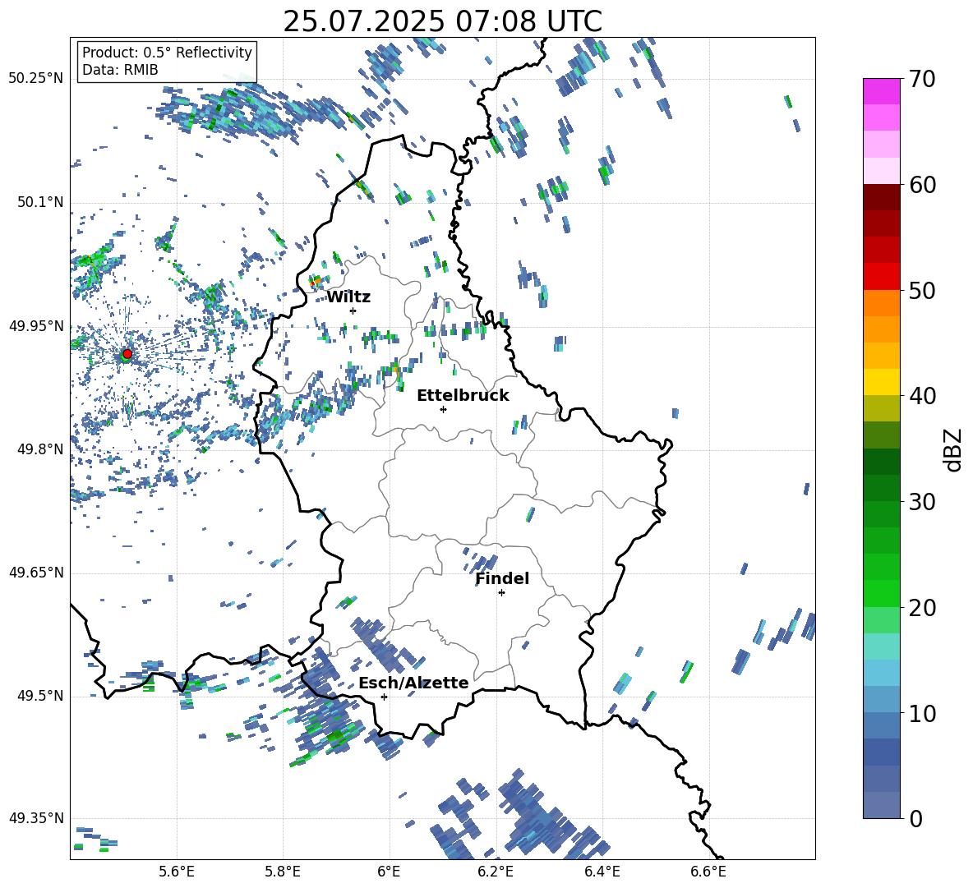973x888 pixels.
Task: Click the 50 tick label on colorbar
Action: (x=922, y=291)
